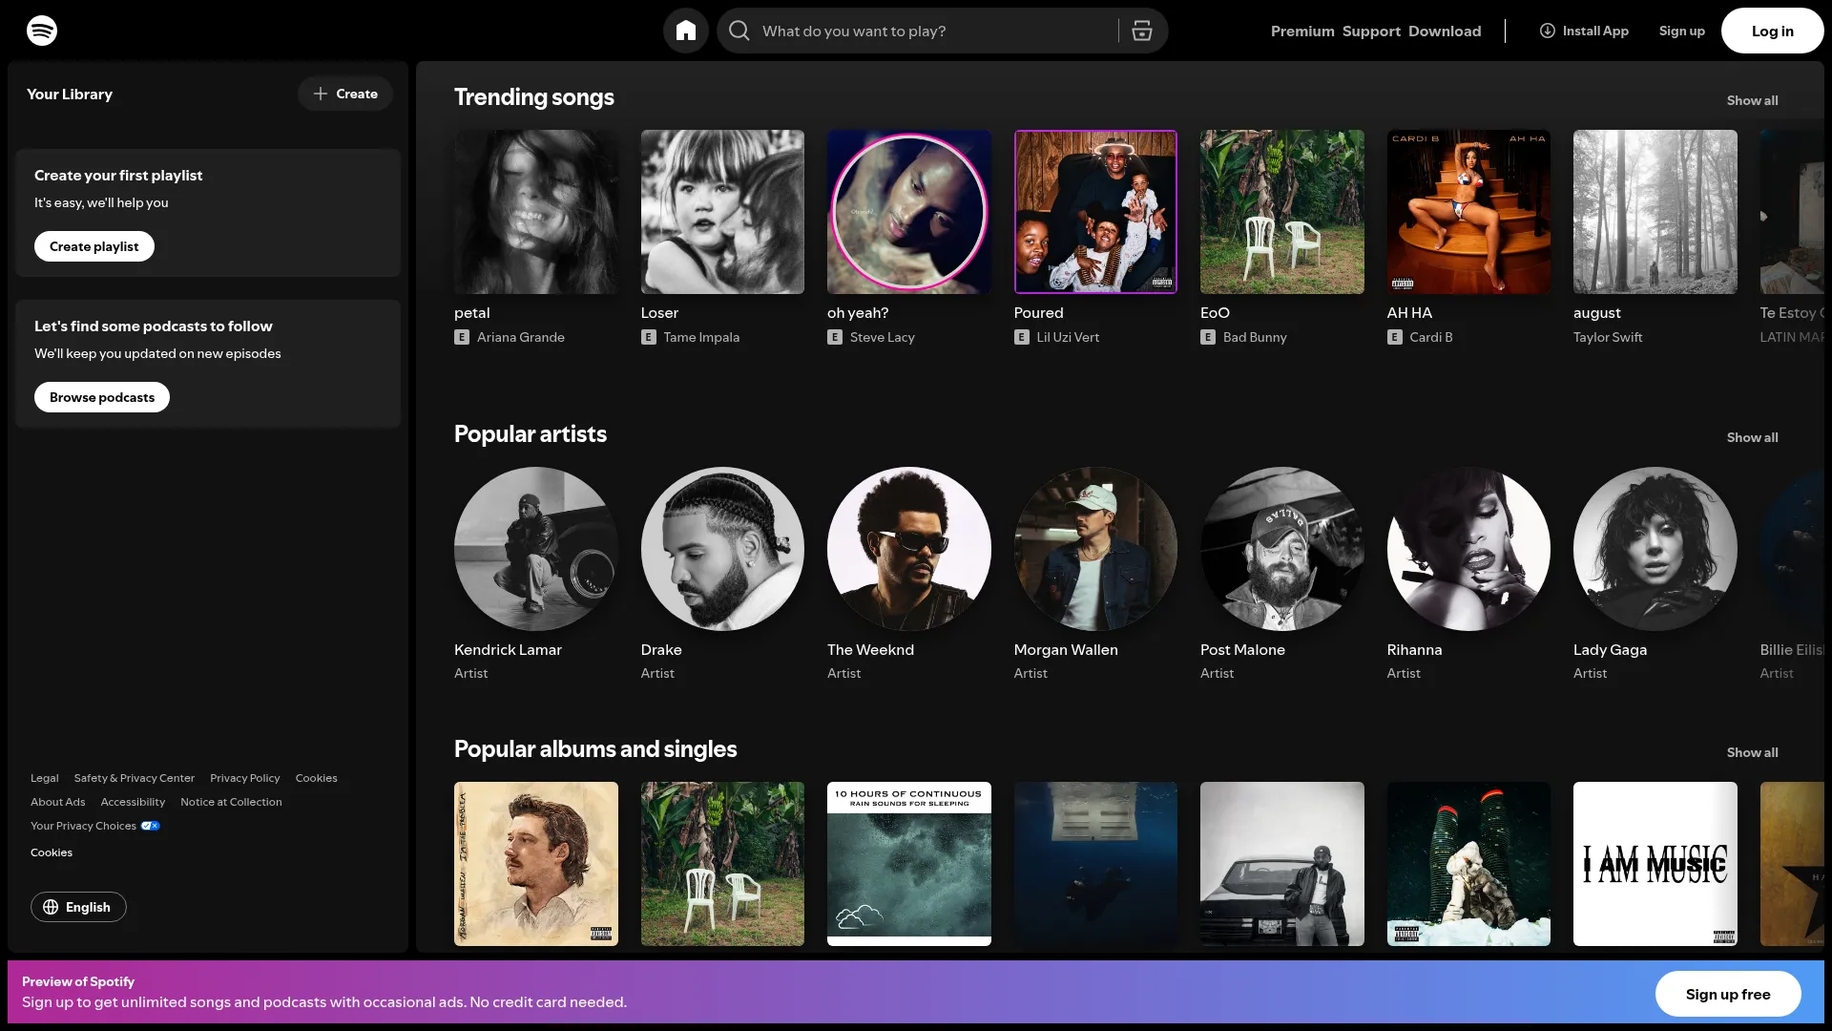Go to Home via house icon

point(686,31)
